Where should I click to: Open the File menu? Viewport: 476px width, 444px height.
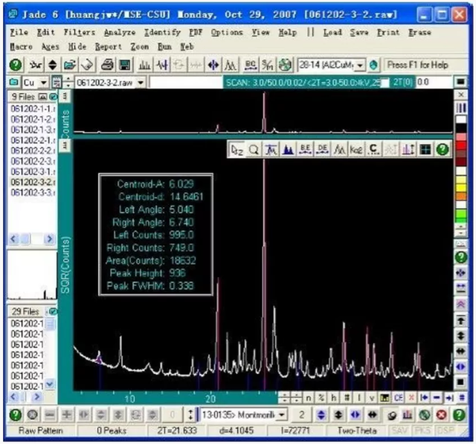click(19, 32)
